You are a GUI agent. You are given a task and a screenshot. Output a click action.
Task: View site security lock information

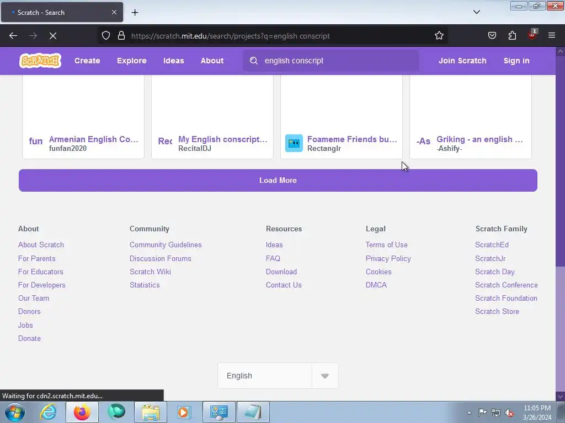click(121, 36)
